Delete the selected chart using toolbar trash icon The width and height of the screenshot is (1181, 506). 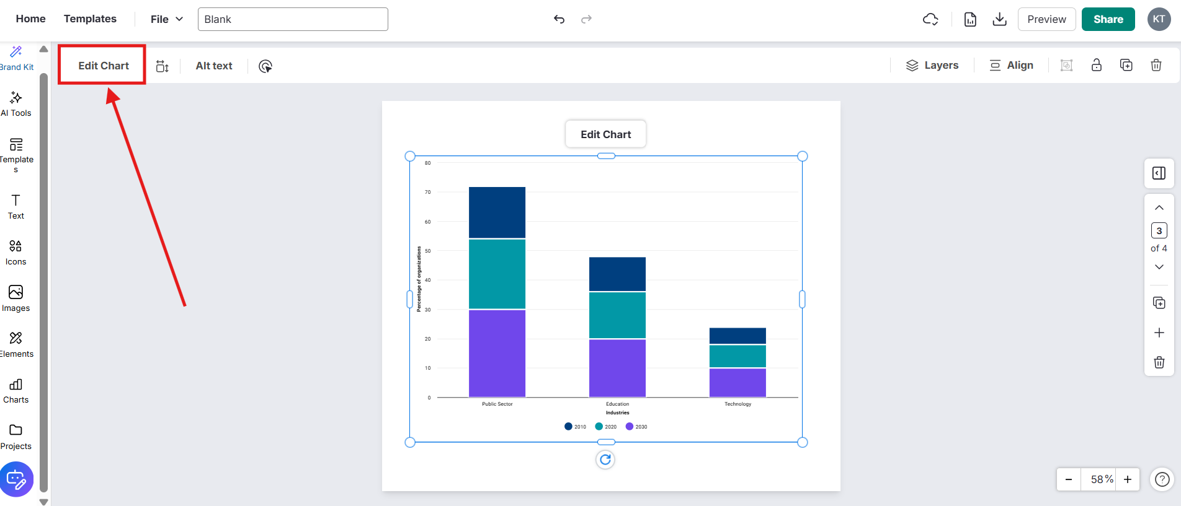coord(1156,66)
